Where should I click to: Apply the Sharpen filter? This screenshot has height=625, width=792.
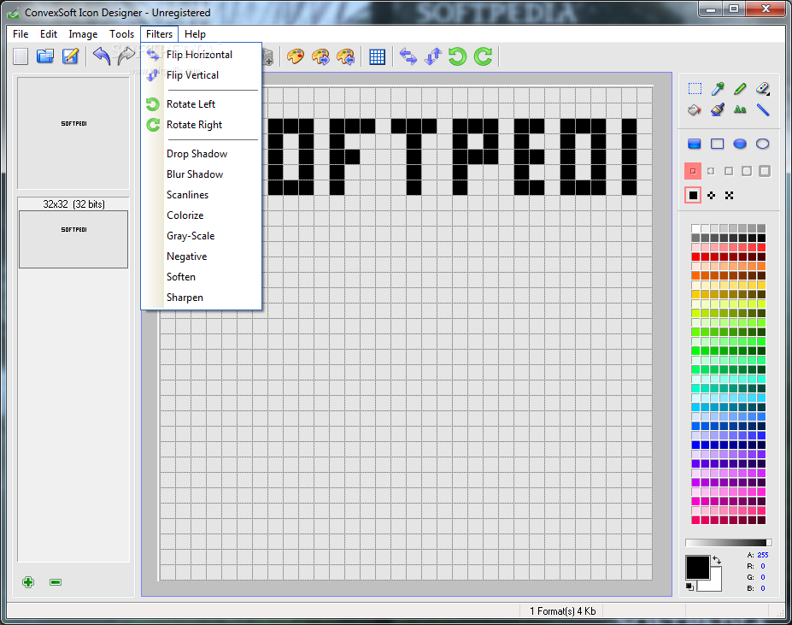[202, 298]
